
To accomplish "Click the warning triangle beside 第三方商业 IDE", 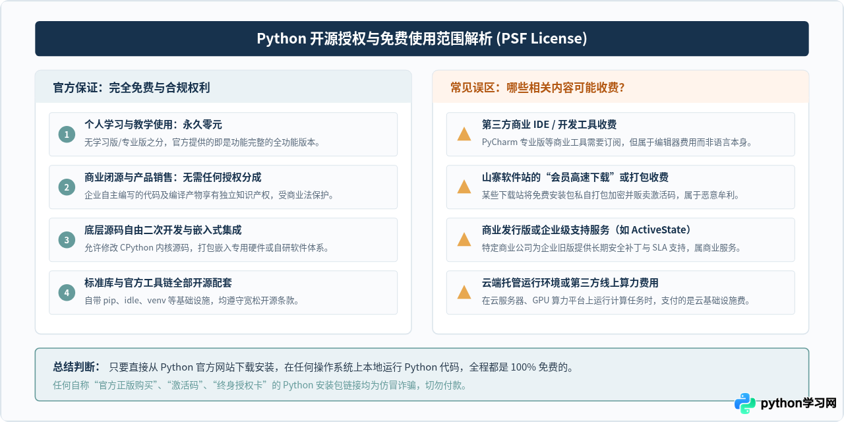I will click(x=464, y=135).
